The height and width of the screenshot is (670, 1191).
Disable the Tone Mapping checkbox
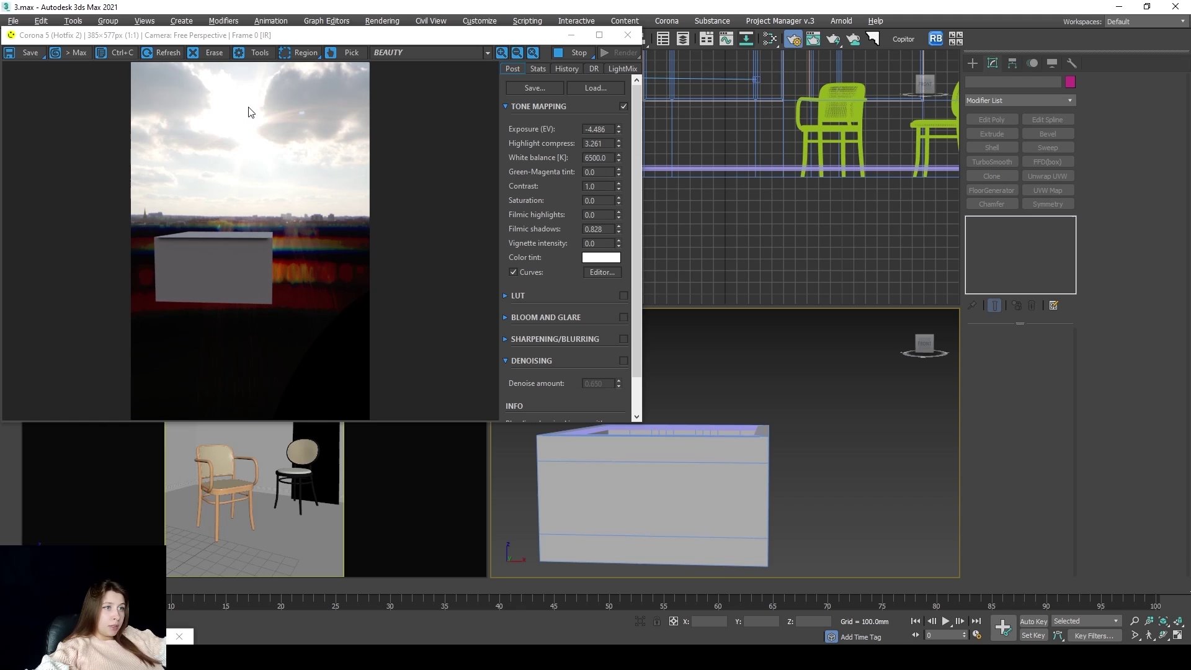(x=623, y=107)
